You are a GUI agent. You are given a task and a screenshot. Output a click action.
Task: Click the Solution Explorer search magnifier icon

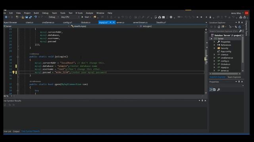pos(241,31)
